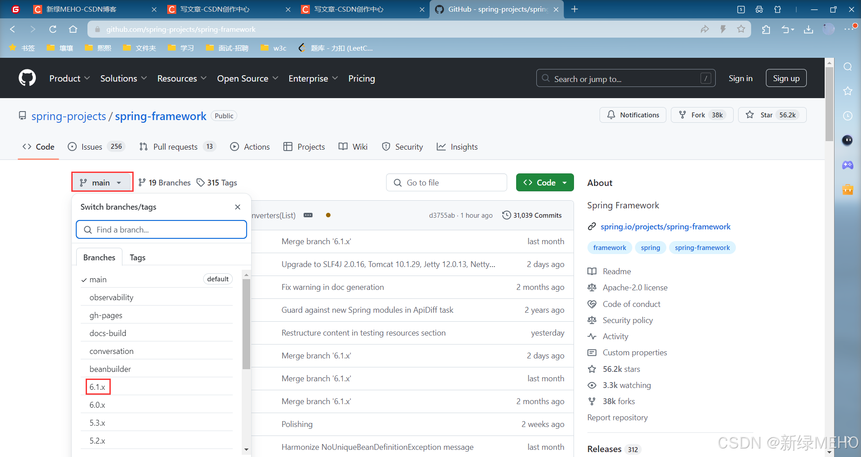Switch to the Insights tab

(x=457, y=147)
